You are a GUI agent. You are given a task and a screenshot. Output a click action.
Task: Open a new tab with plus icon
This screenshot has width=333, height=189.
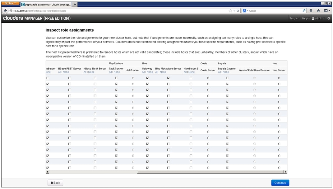(75, 4)
